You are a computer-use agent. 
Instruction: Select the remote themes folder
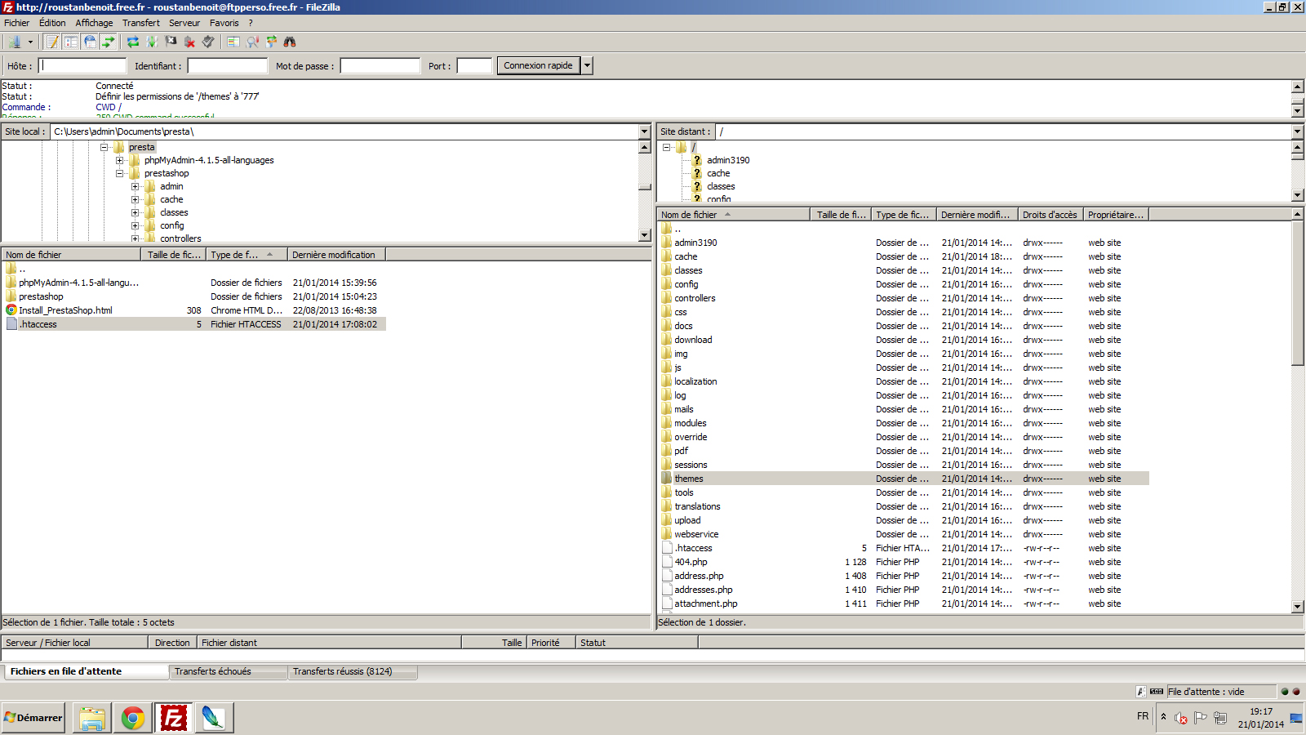tap(904, 479)
